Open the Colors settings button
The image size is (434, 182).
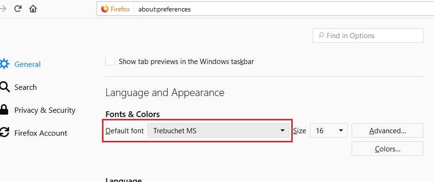click(388, 149)
